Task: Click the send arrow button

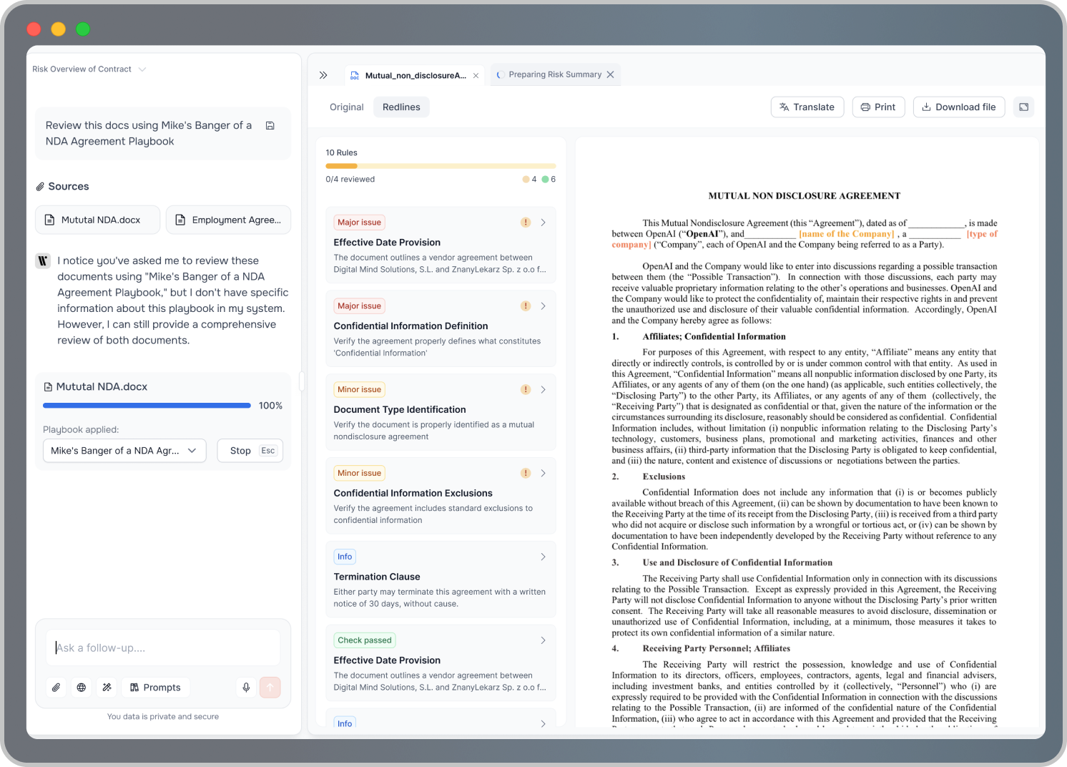Action: (270, 688)
